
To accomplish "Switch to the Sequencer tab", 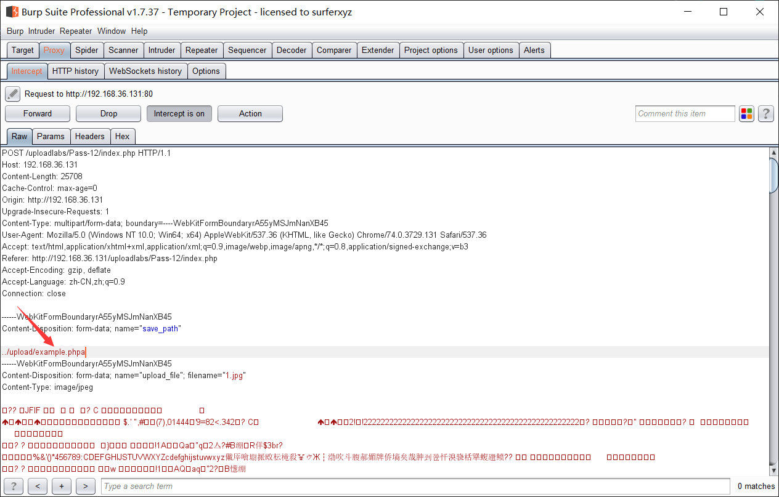I will (247, 50).
